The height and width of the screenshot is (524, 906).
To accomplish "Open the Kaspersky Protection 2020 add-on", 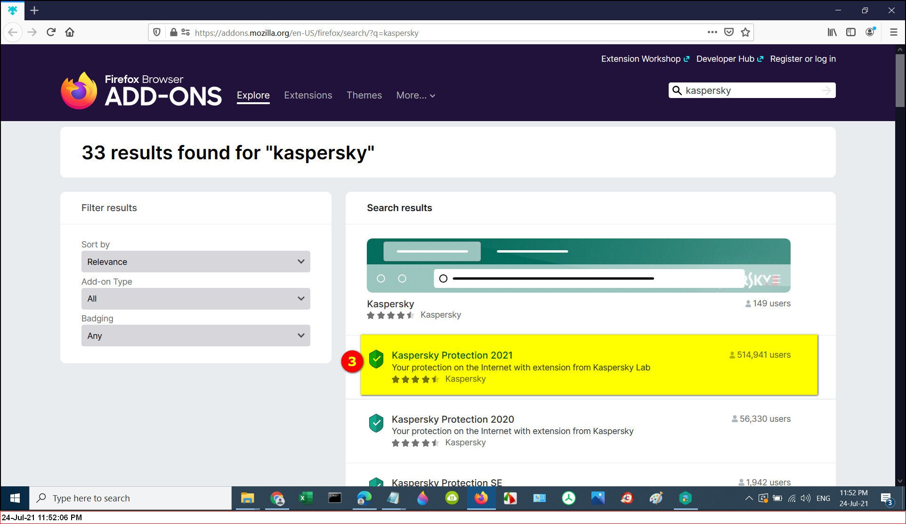I will [453, 419].
